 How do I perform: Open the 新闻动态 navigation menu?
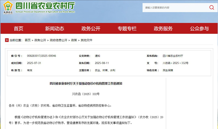coord(55,29)
